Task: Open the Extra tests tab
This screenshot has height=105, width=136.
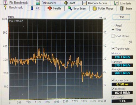Action: (x=123, y=3)
